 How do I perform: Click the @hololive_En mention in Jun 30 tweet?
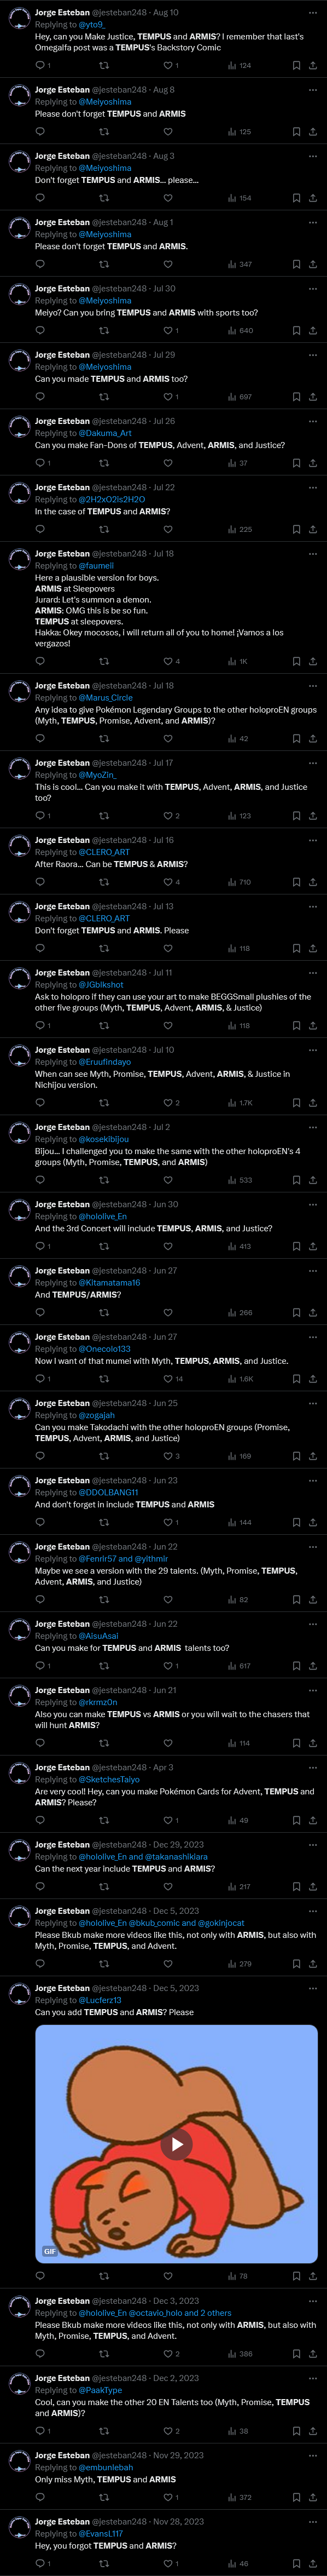click(103, 1217)
